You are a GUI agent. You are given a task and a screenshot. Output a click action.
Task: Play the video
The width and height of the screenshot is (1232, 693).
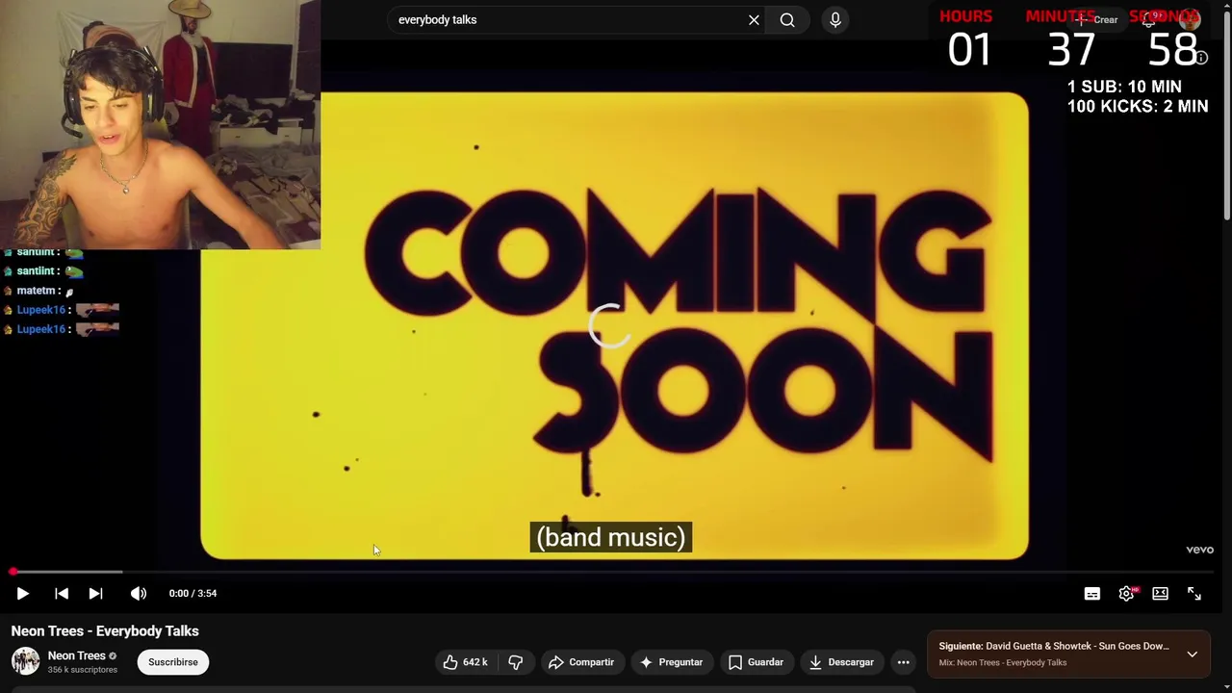pos(22,594)
